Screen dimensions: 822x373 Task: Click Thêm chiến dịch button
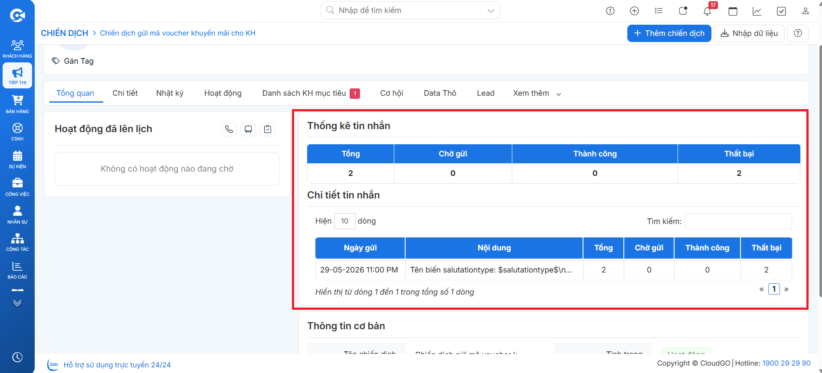pos(669,33)
